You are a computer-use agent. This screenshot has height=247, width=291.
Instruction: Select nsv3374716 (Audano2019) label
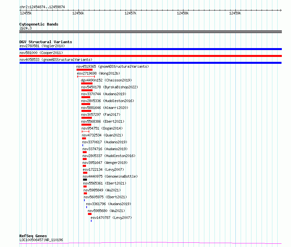pos(105,149)
